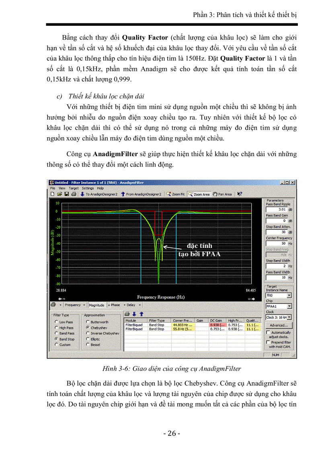Open the Instance Name filt0 dropdown

coord(289,295)
